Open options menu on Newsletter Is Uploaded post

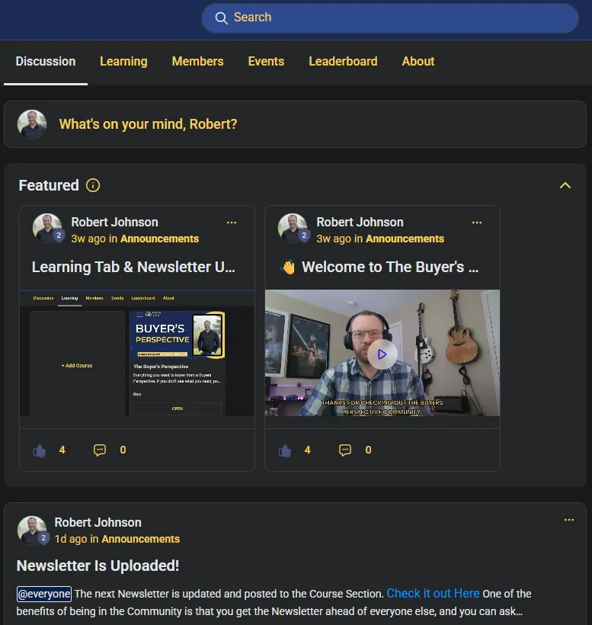pos(569,520)
